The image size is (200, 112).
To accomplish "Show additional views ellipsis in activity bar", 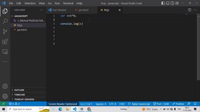I will [x=5, y=62].
